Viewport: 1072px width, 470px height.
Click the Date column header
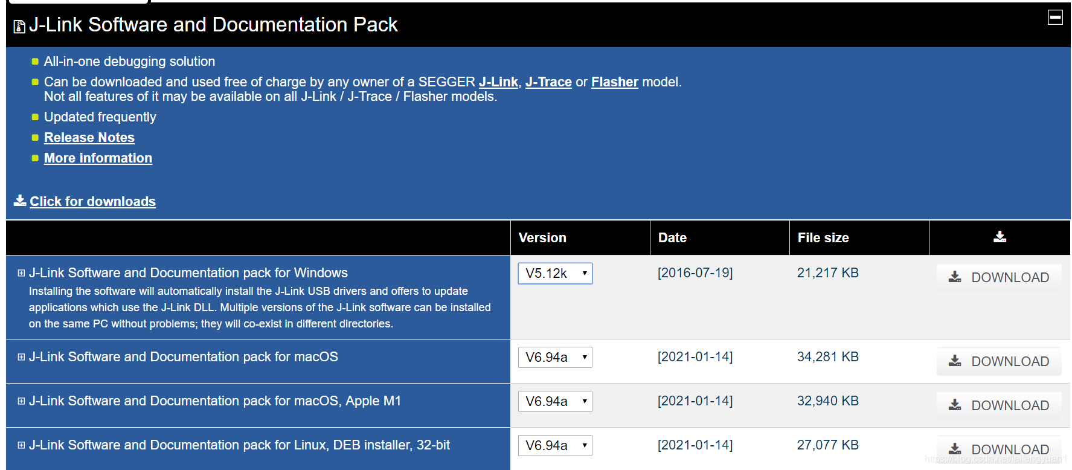(672, 238)
